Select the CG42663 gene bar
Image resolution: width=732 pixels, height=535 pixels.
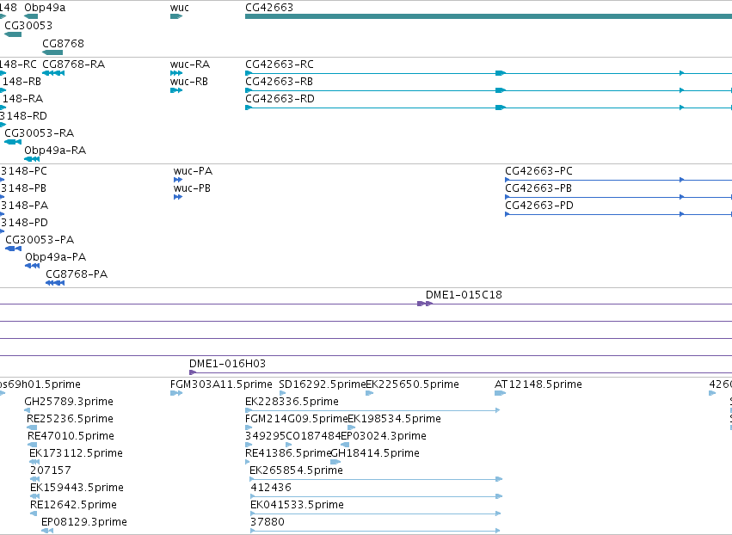489,16
